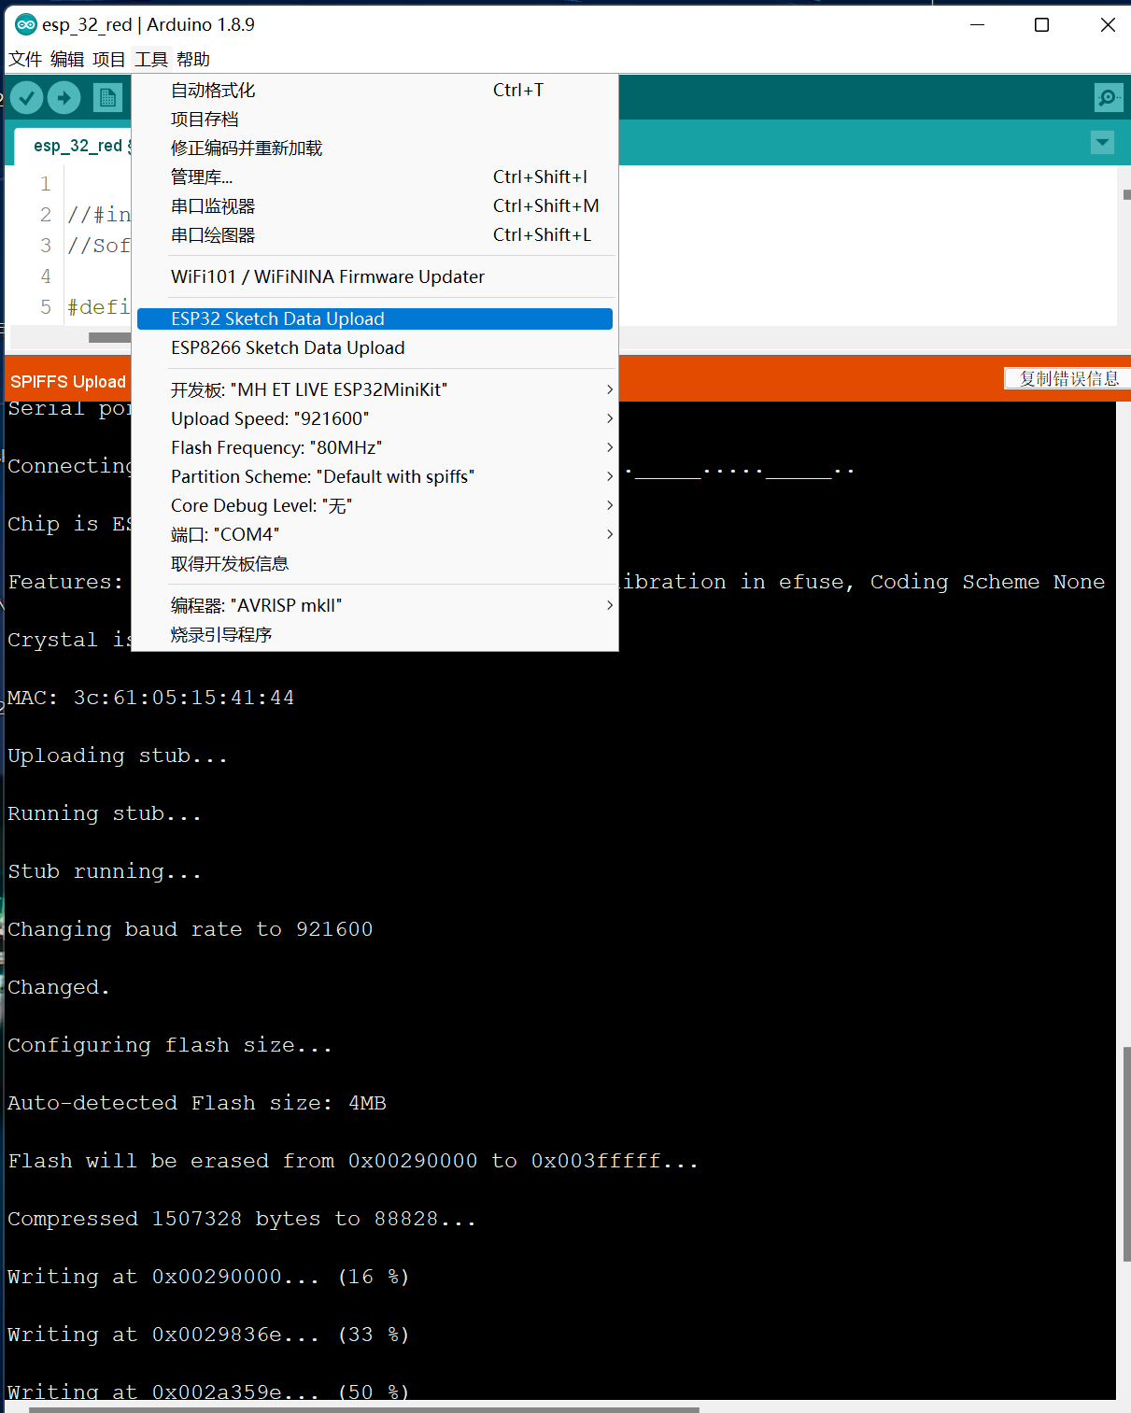Open 管理库... from the menu

coord(375,177)
